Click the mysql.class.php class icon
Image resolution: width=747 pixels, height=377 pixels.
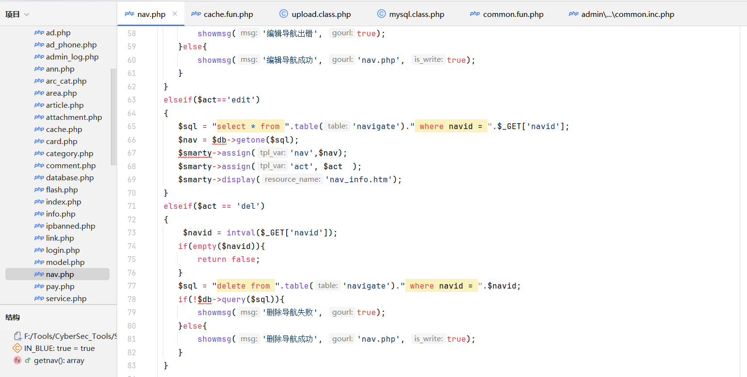[x=381, y=14]
